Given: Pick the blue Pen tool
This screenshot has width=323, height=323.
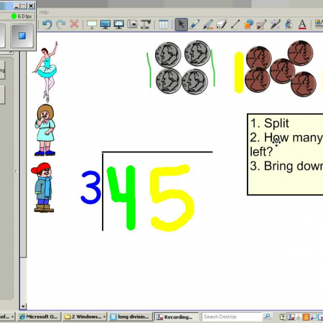Looking at the screenshot, I should [194, 25].
